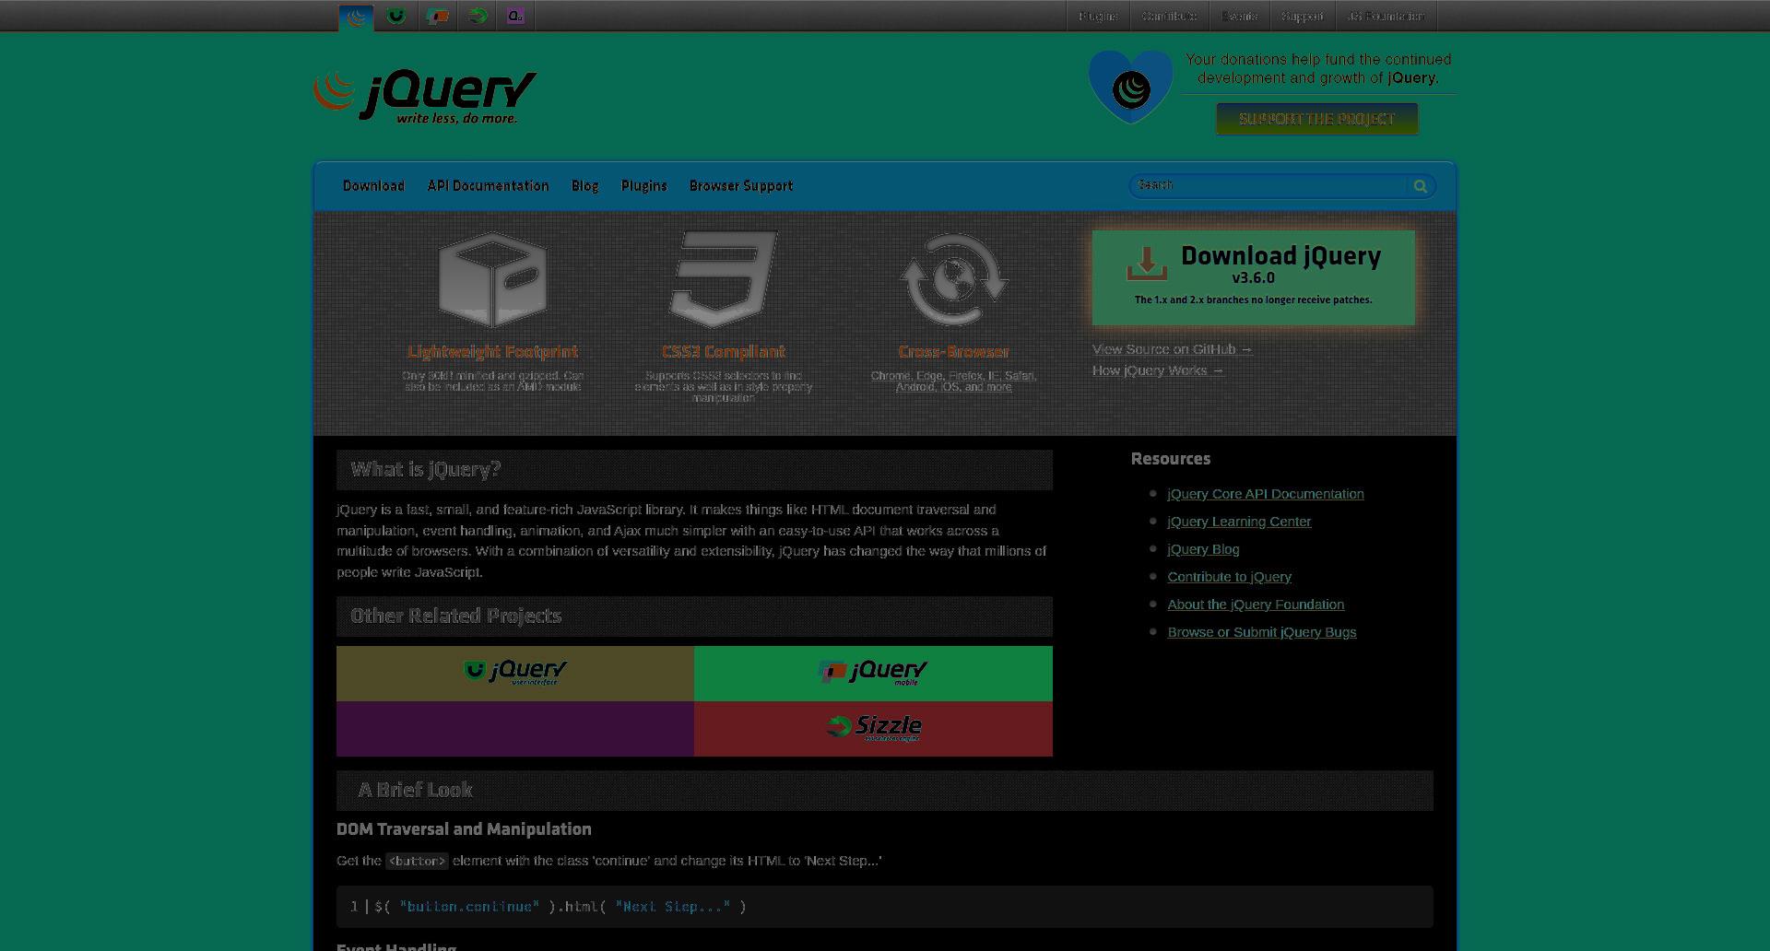Click the Support the Project button
Screen dimensions: 1770x951
click(x=1316, y=119)
